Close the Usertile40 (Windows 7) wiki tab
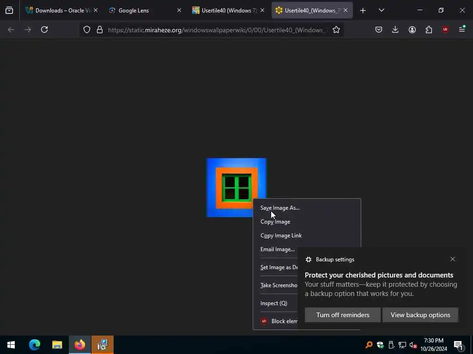 tap(262, 10)
